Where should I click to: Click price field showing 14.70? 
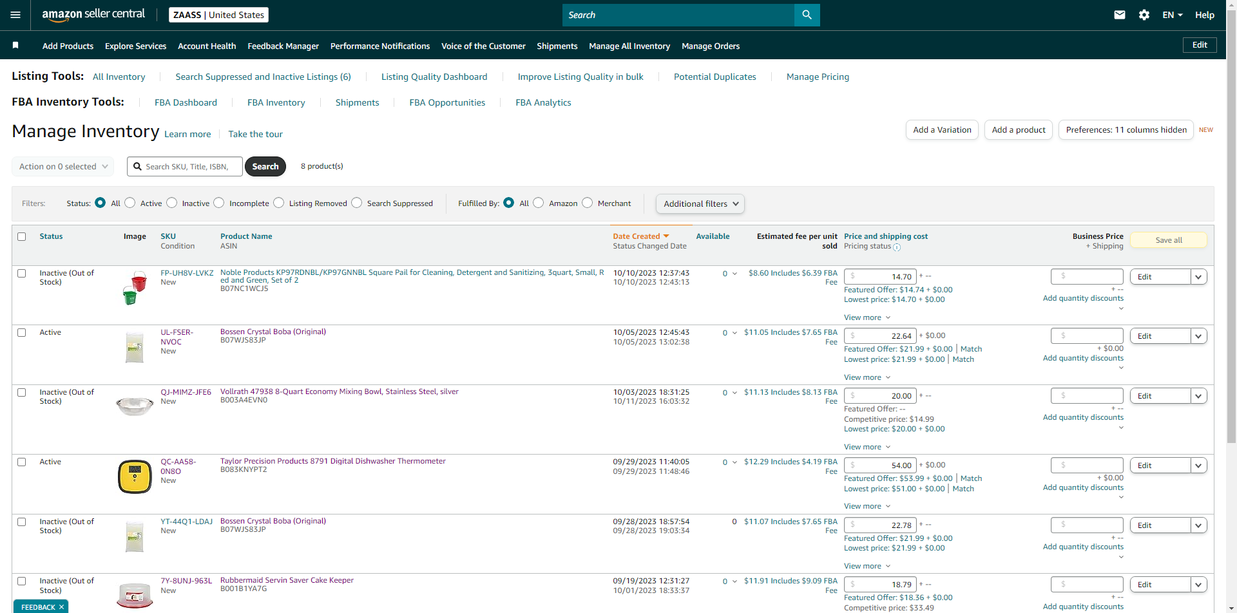pos(880,277)
